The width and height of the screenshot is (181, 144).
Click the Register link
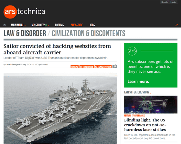(165, 2)
